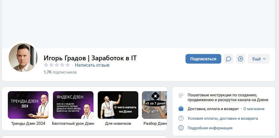Open Условия оплаты, доставки и возврата link
Viewport: 279px width, 138px height.
222,118
